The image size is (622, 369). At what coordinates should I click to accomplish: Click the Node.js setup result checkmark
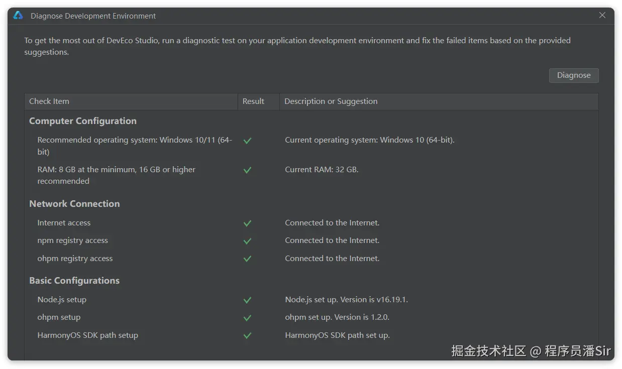point(247,300)
